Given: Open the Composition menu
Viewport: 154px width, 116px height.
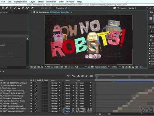Looking at the screenshot, I should tap(20, 2).
